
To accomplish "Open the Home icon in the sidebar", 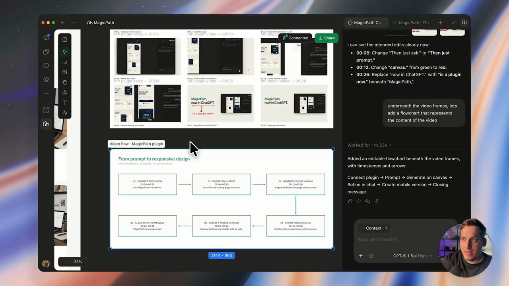I will pyautogui.click(x=46, y=38).
